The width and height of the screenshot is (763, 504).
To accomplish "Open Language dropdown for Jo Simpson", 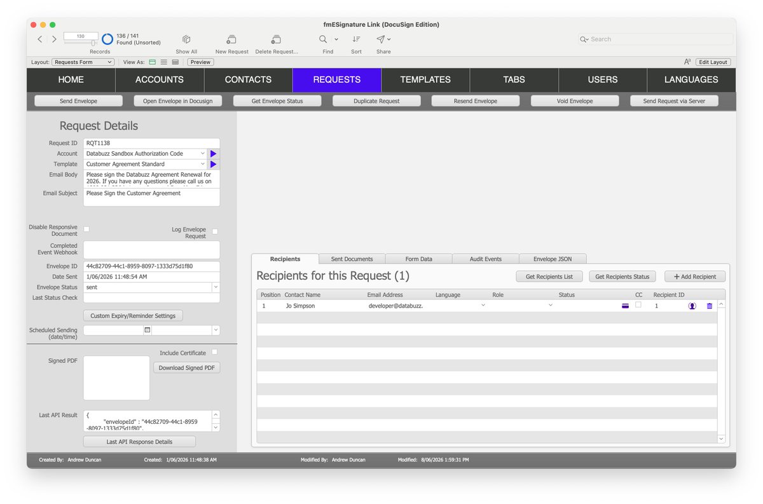I will coord(483,306).
